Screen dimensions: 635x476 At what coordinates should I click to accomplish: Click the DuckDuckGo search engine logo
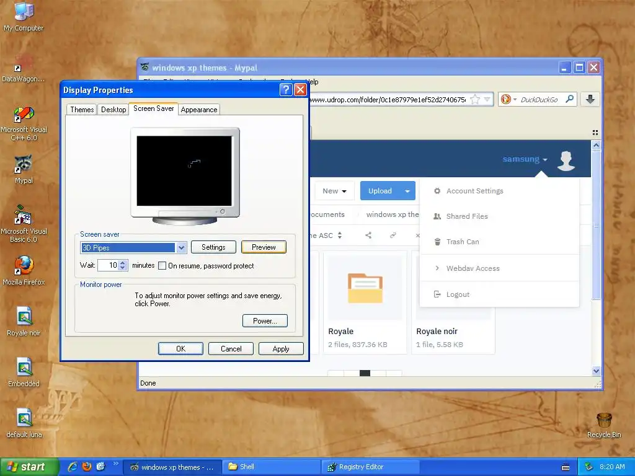[x=506, y=99]
